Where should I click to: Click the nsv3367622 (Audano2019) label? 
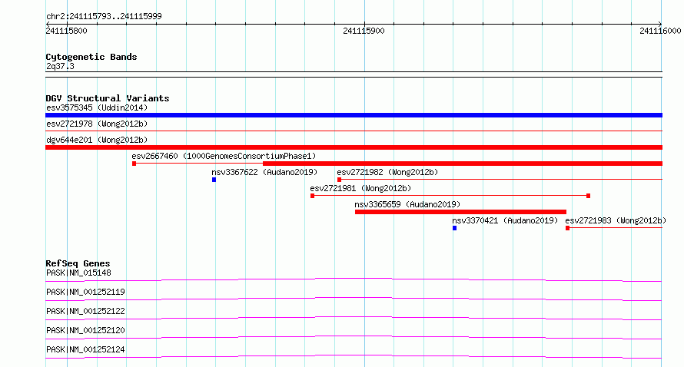tap(264, 172)
